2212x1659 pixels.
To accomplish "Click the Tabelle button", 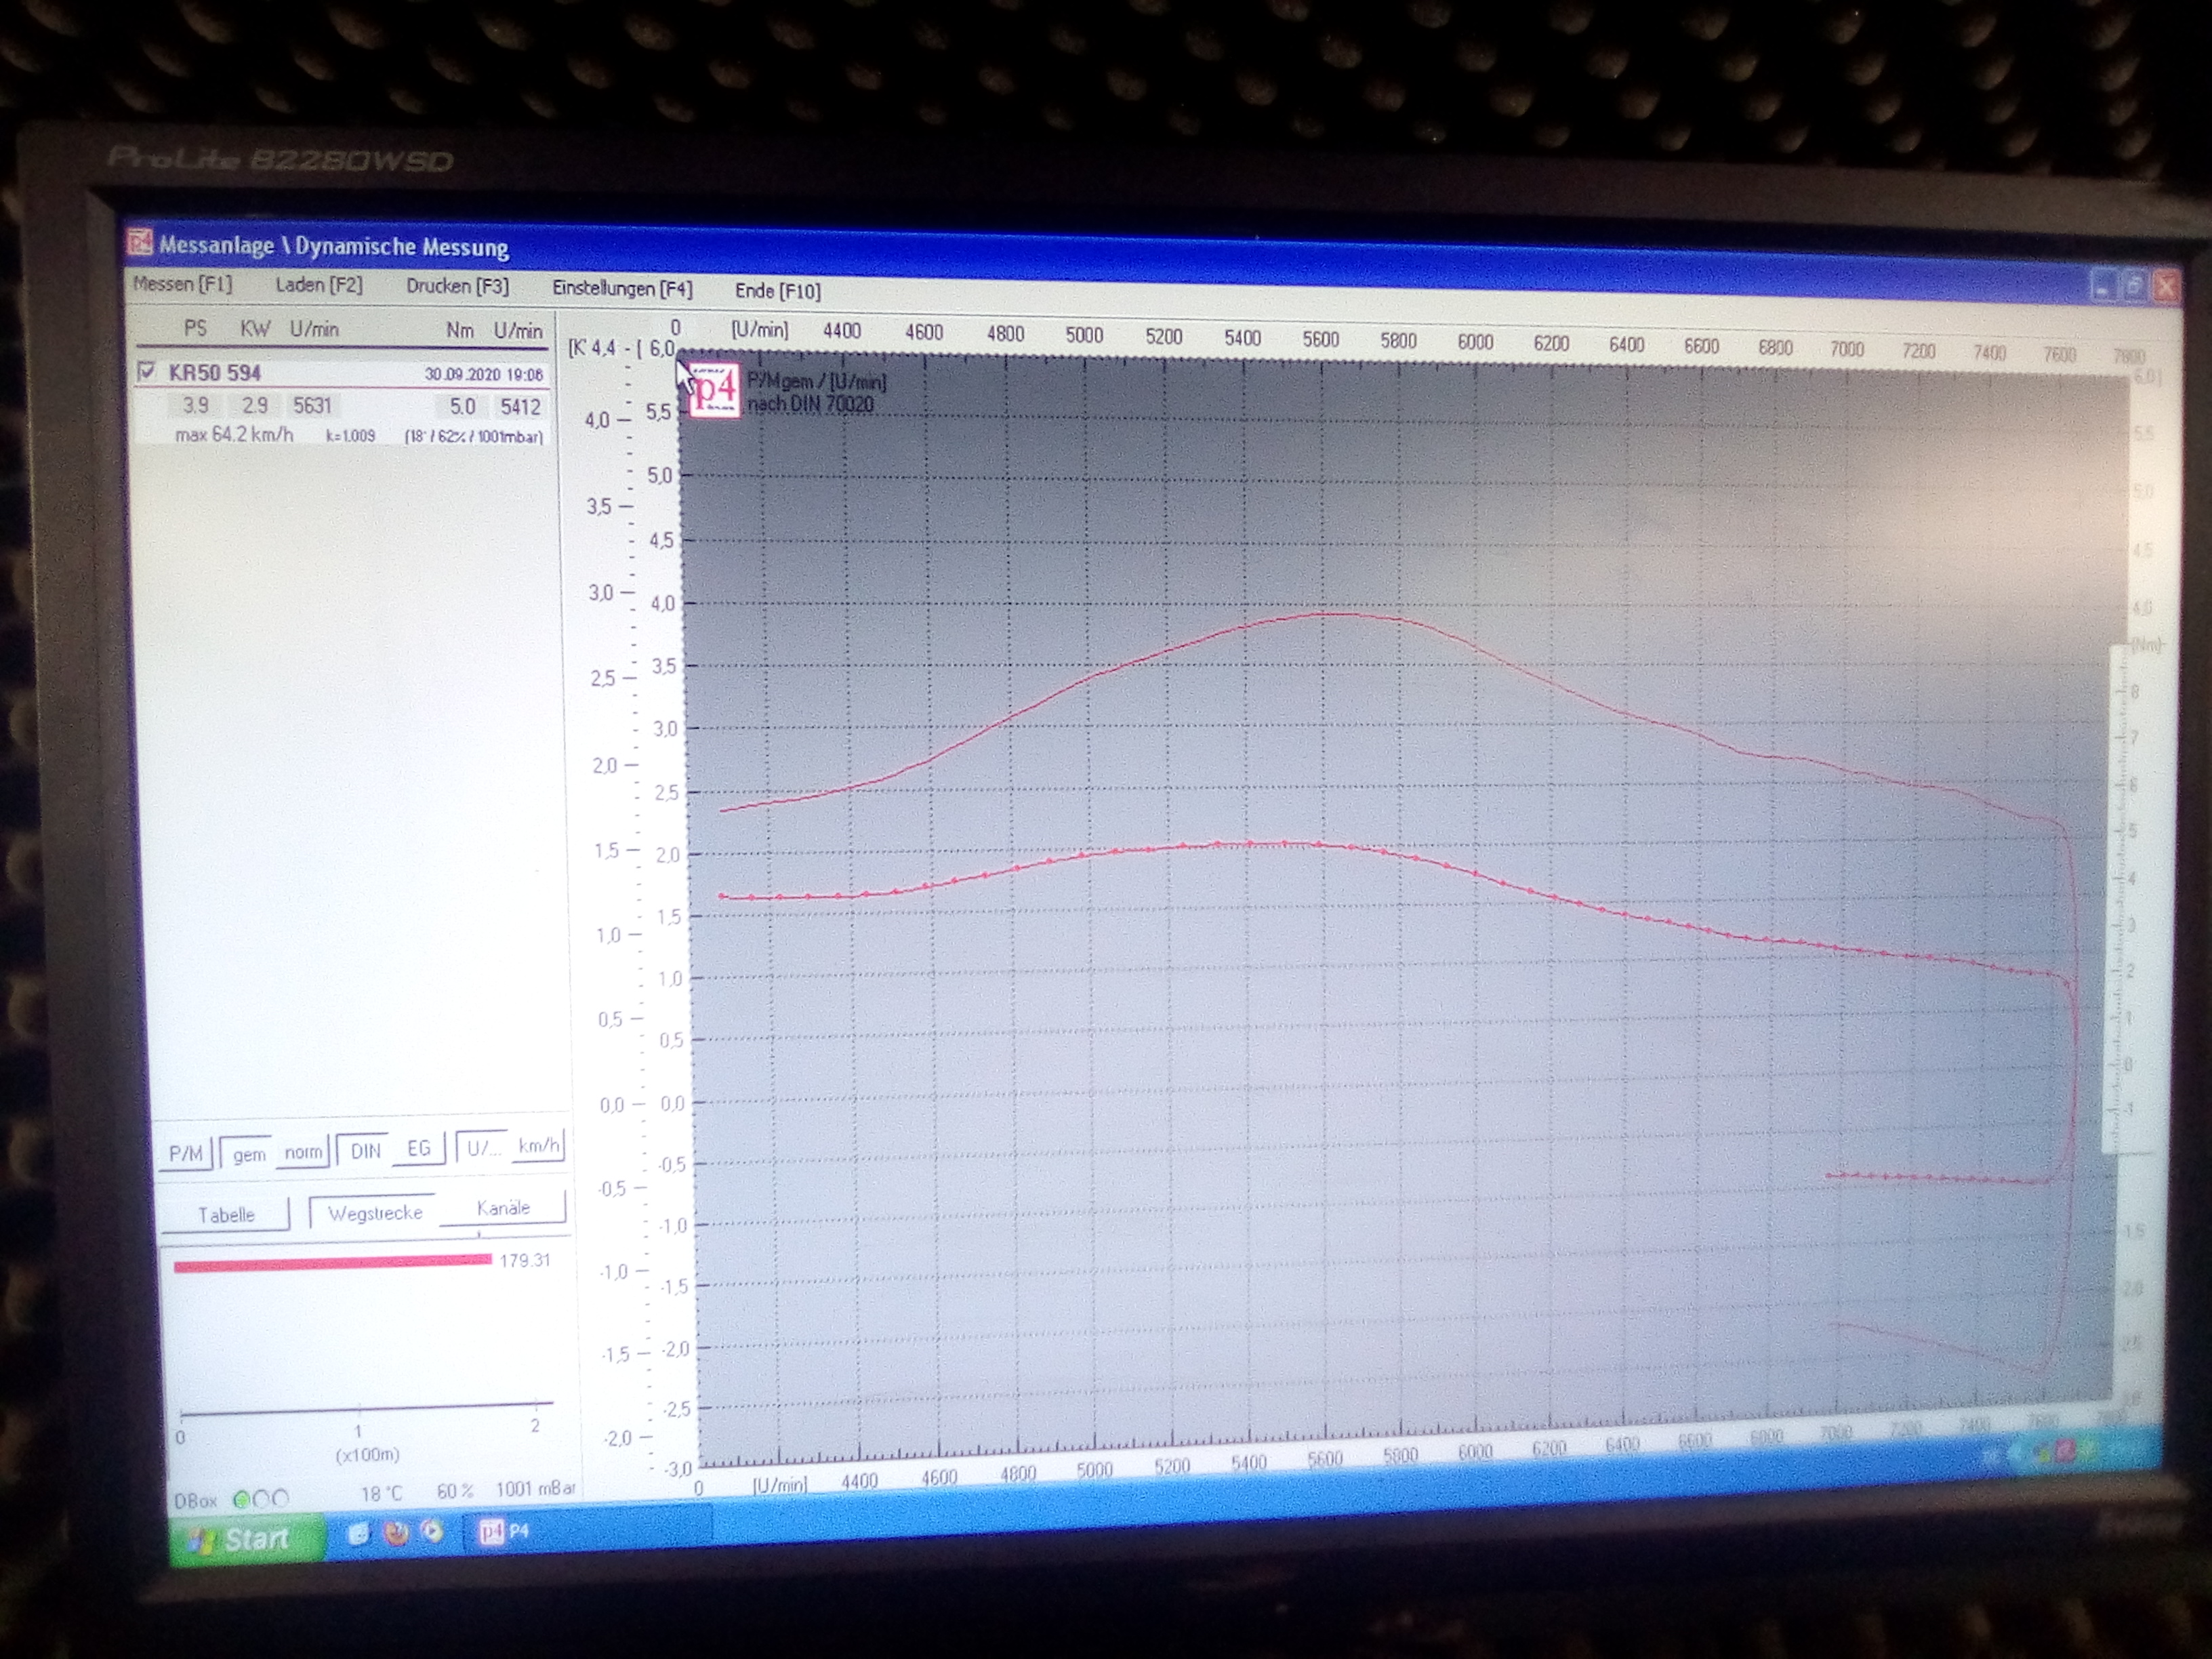I will pyautogui.click(x=226, y=1214).
